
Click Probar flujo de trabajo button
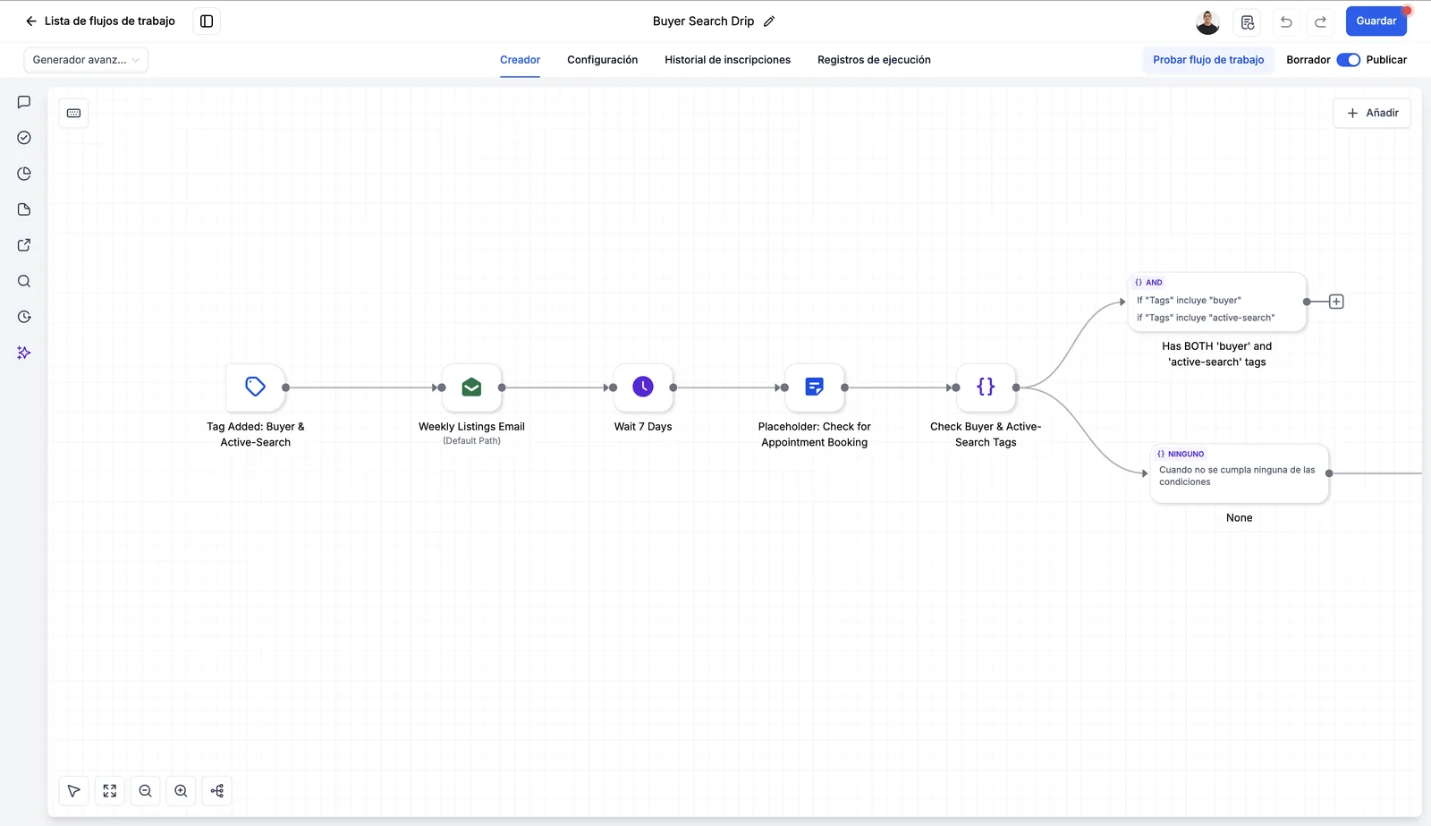[1208, 60]
